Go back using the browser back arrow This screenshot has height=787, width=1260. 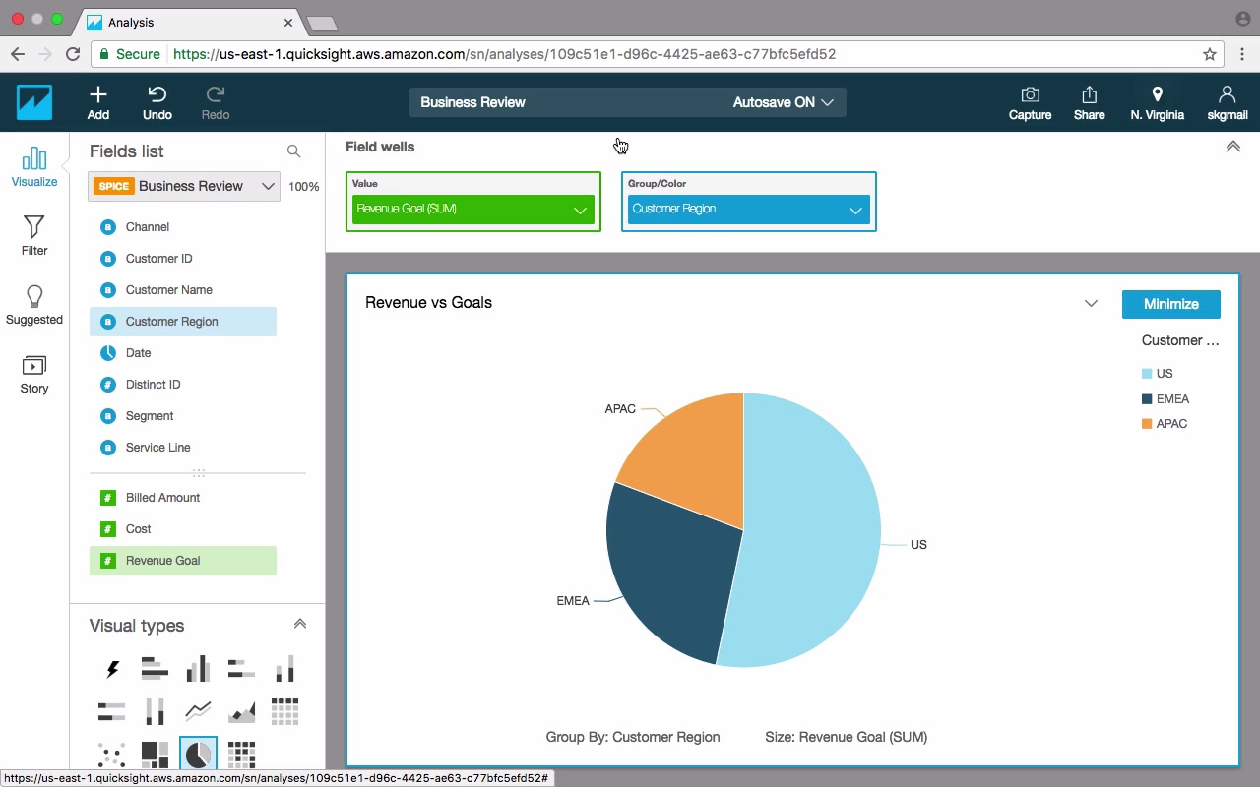(18, 54)
